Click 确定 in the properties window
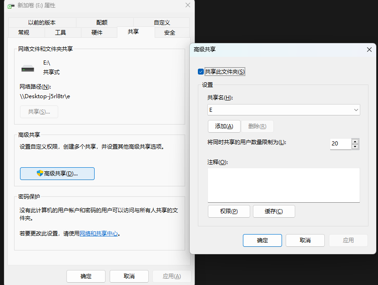This screenshot has height=285, width=378. [86, 276]
